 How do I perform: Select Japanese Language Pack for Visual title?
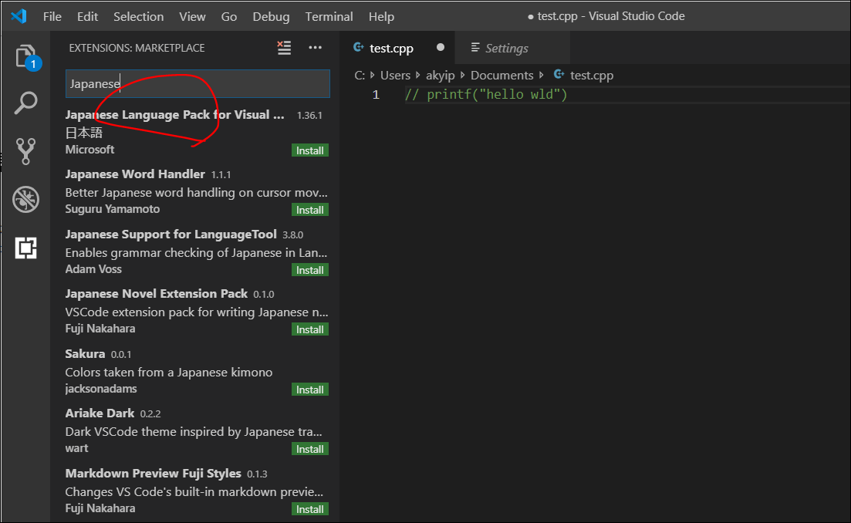coord(175,114)
